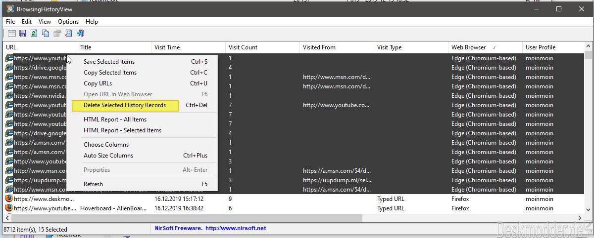Open the Help menu
Viewport: 594px width, 238px height.
coord(92,22)
